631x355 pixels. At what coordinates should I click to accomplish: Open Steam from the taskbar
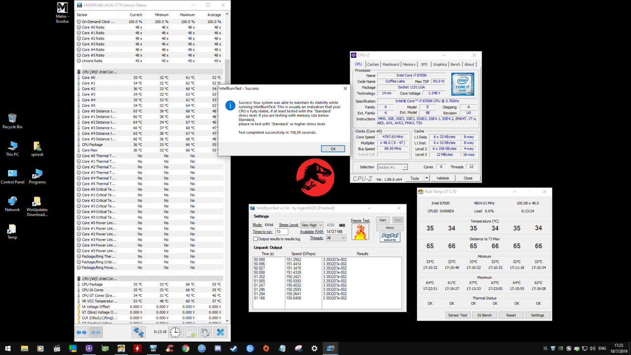(234, 348)
